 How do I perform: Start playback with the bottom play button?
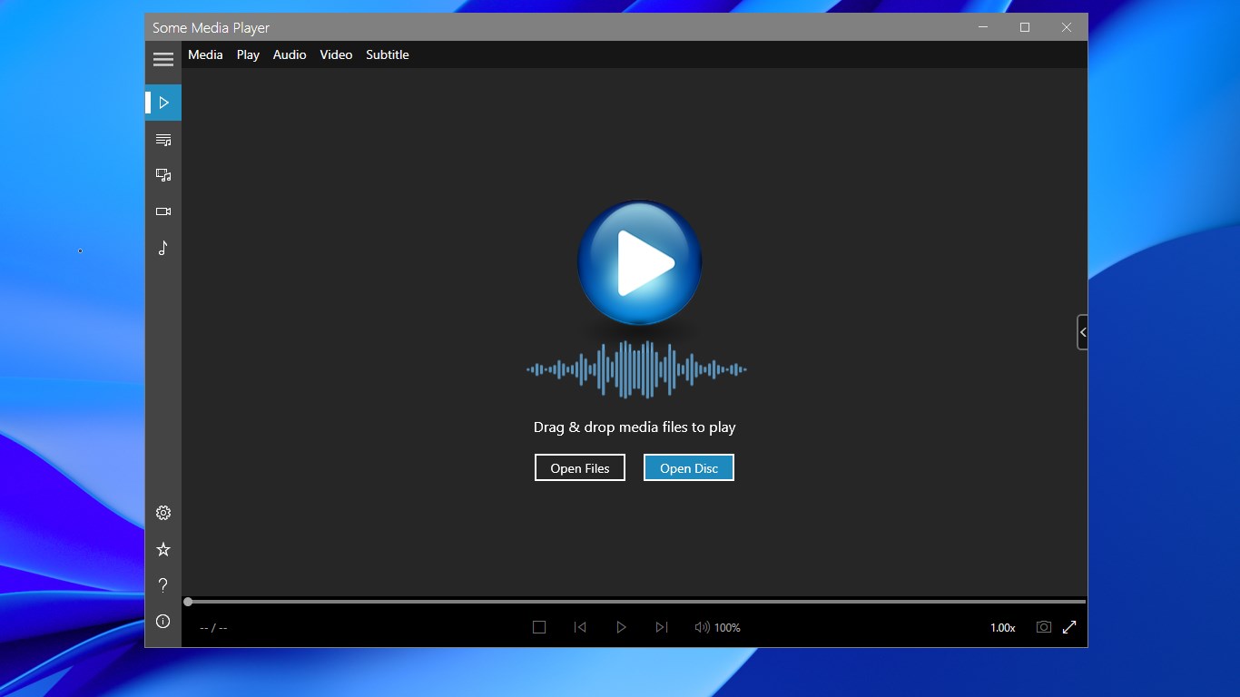tap(621, 627)
